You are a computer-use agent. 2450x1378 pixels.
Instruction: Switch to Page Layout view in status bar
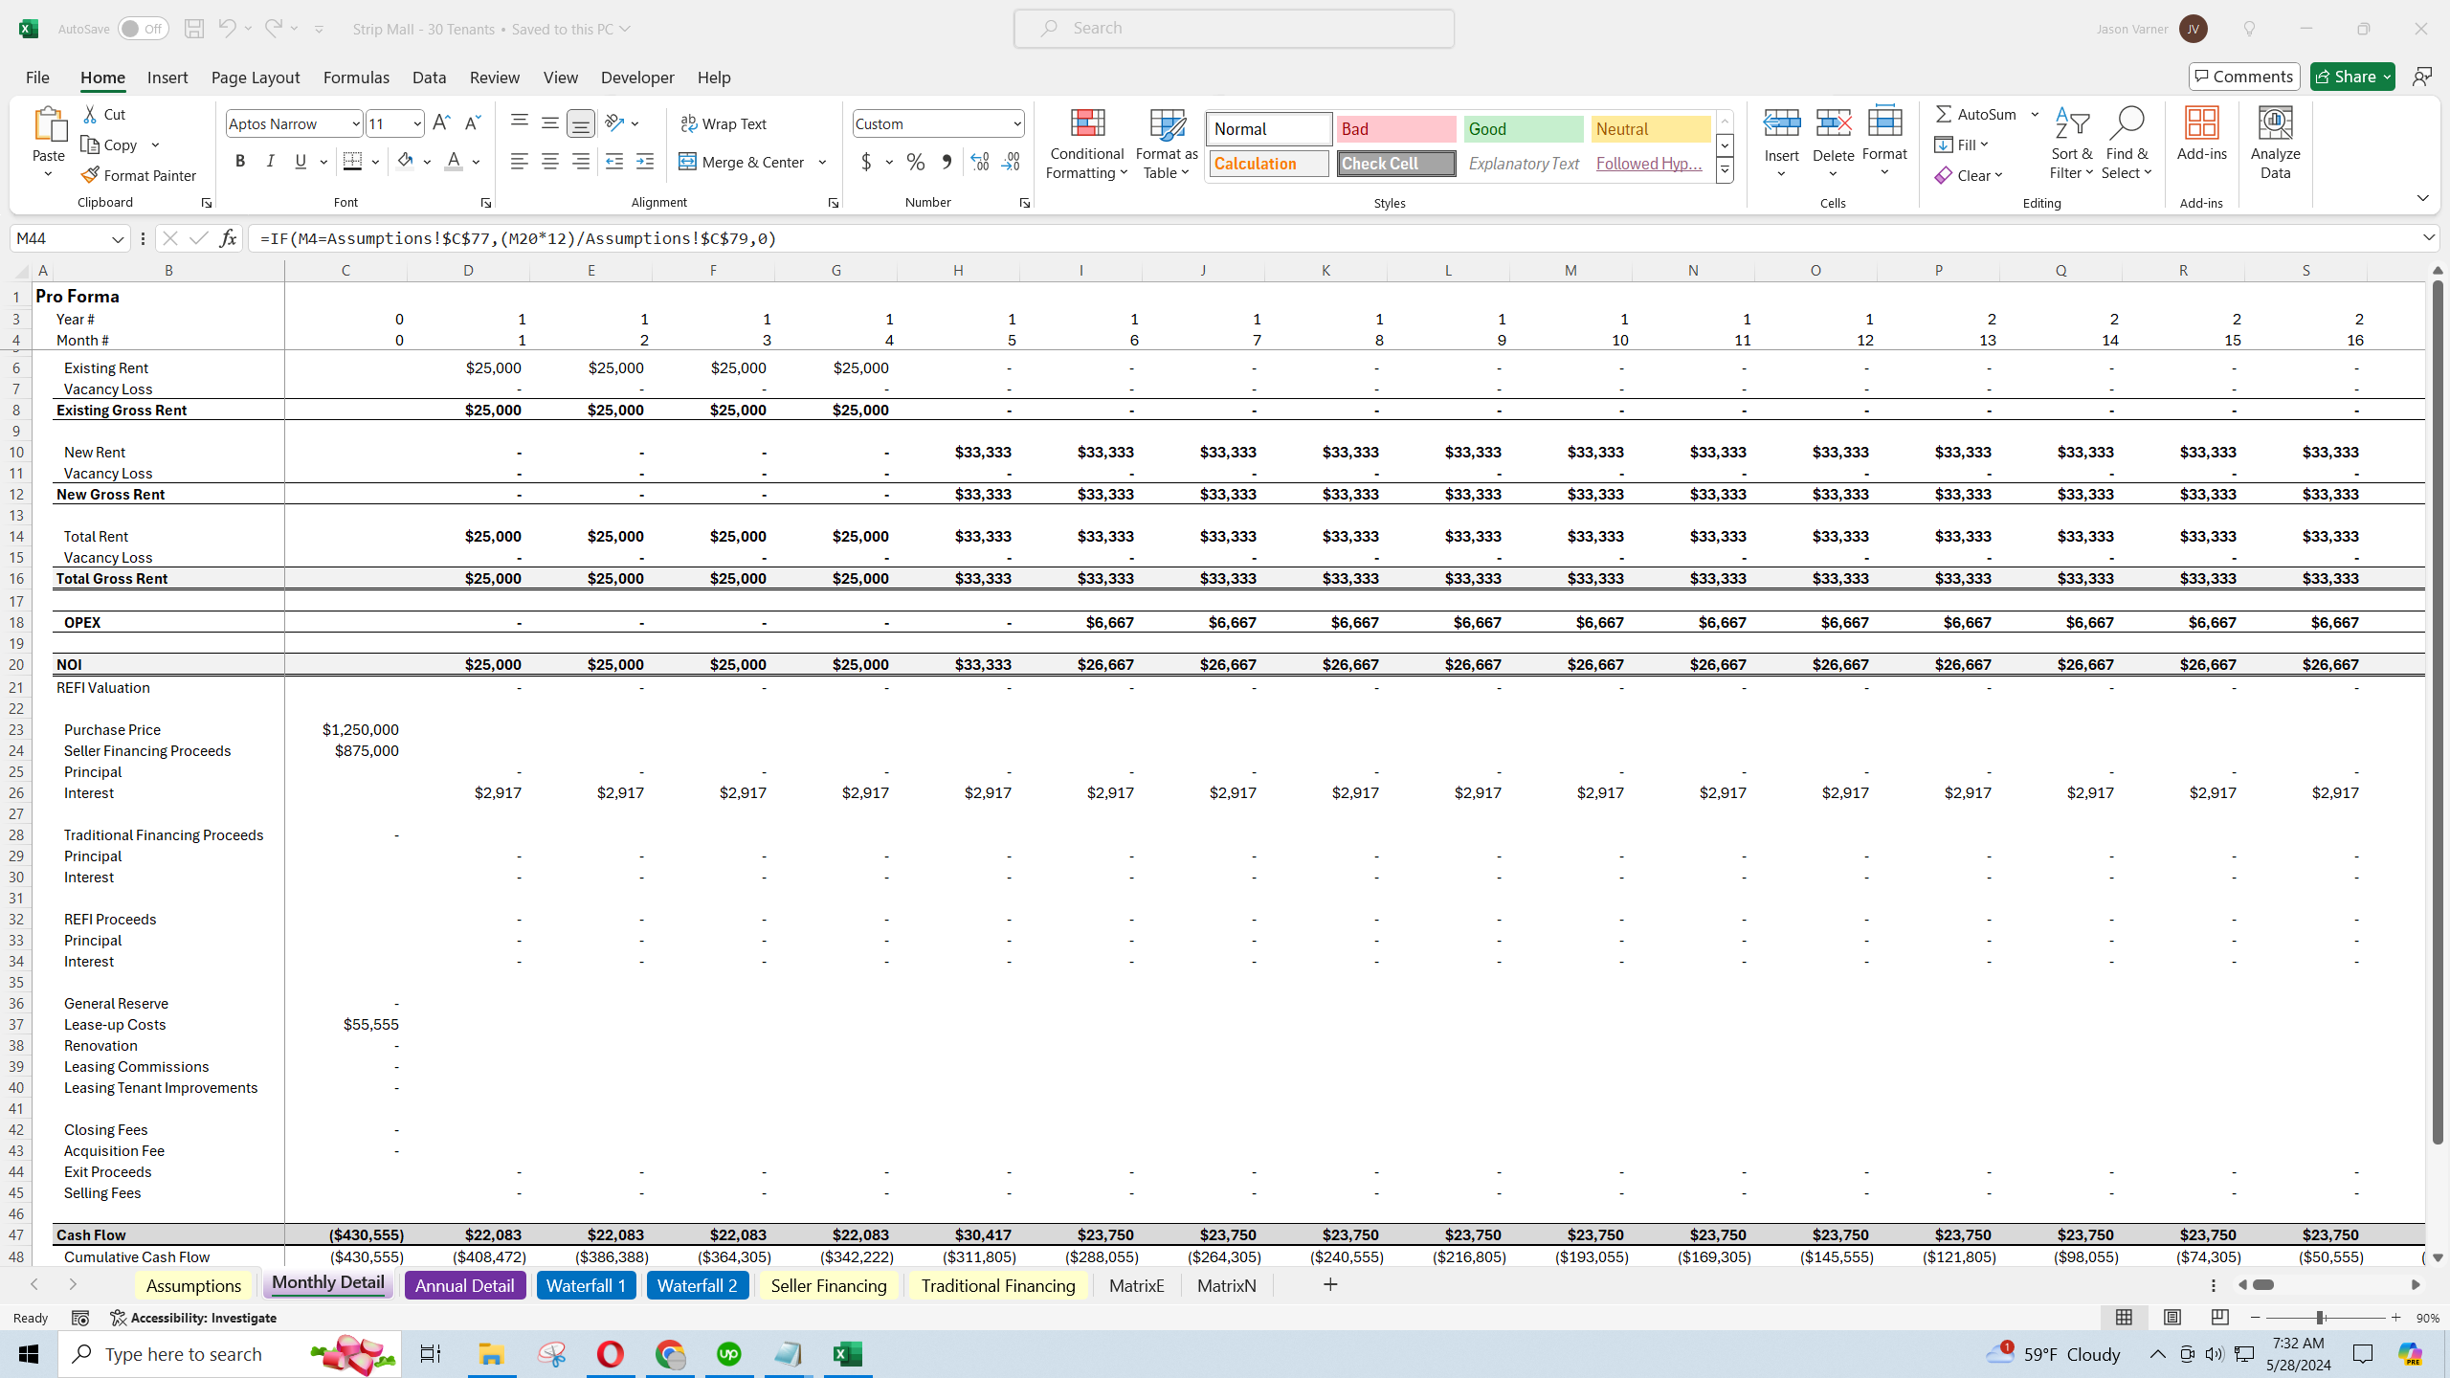tap(2172, 1318)
